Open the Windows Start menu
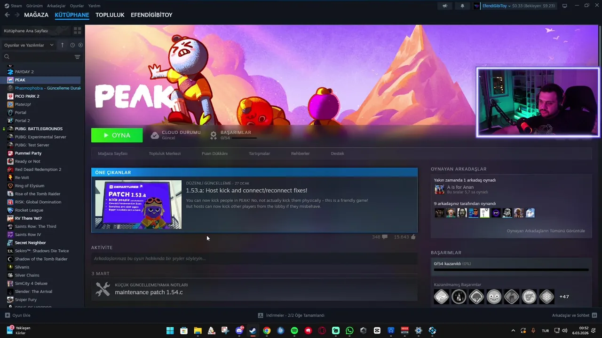The width and height of the screenshot is (602, 338). pyautogui.click(x=170, y=330)
